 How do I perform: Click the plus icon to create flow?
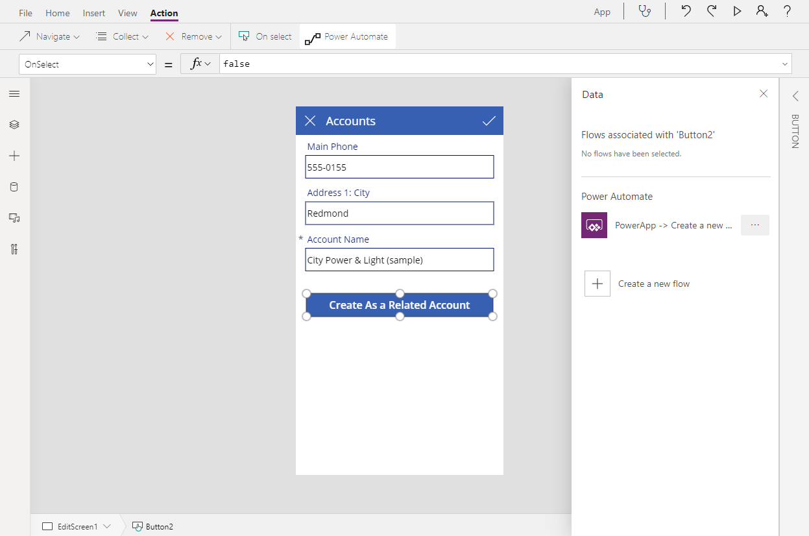coord(598,284)
